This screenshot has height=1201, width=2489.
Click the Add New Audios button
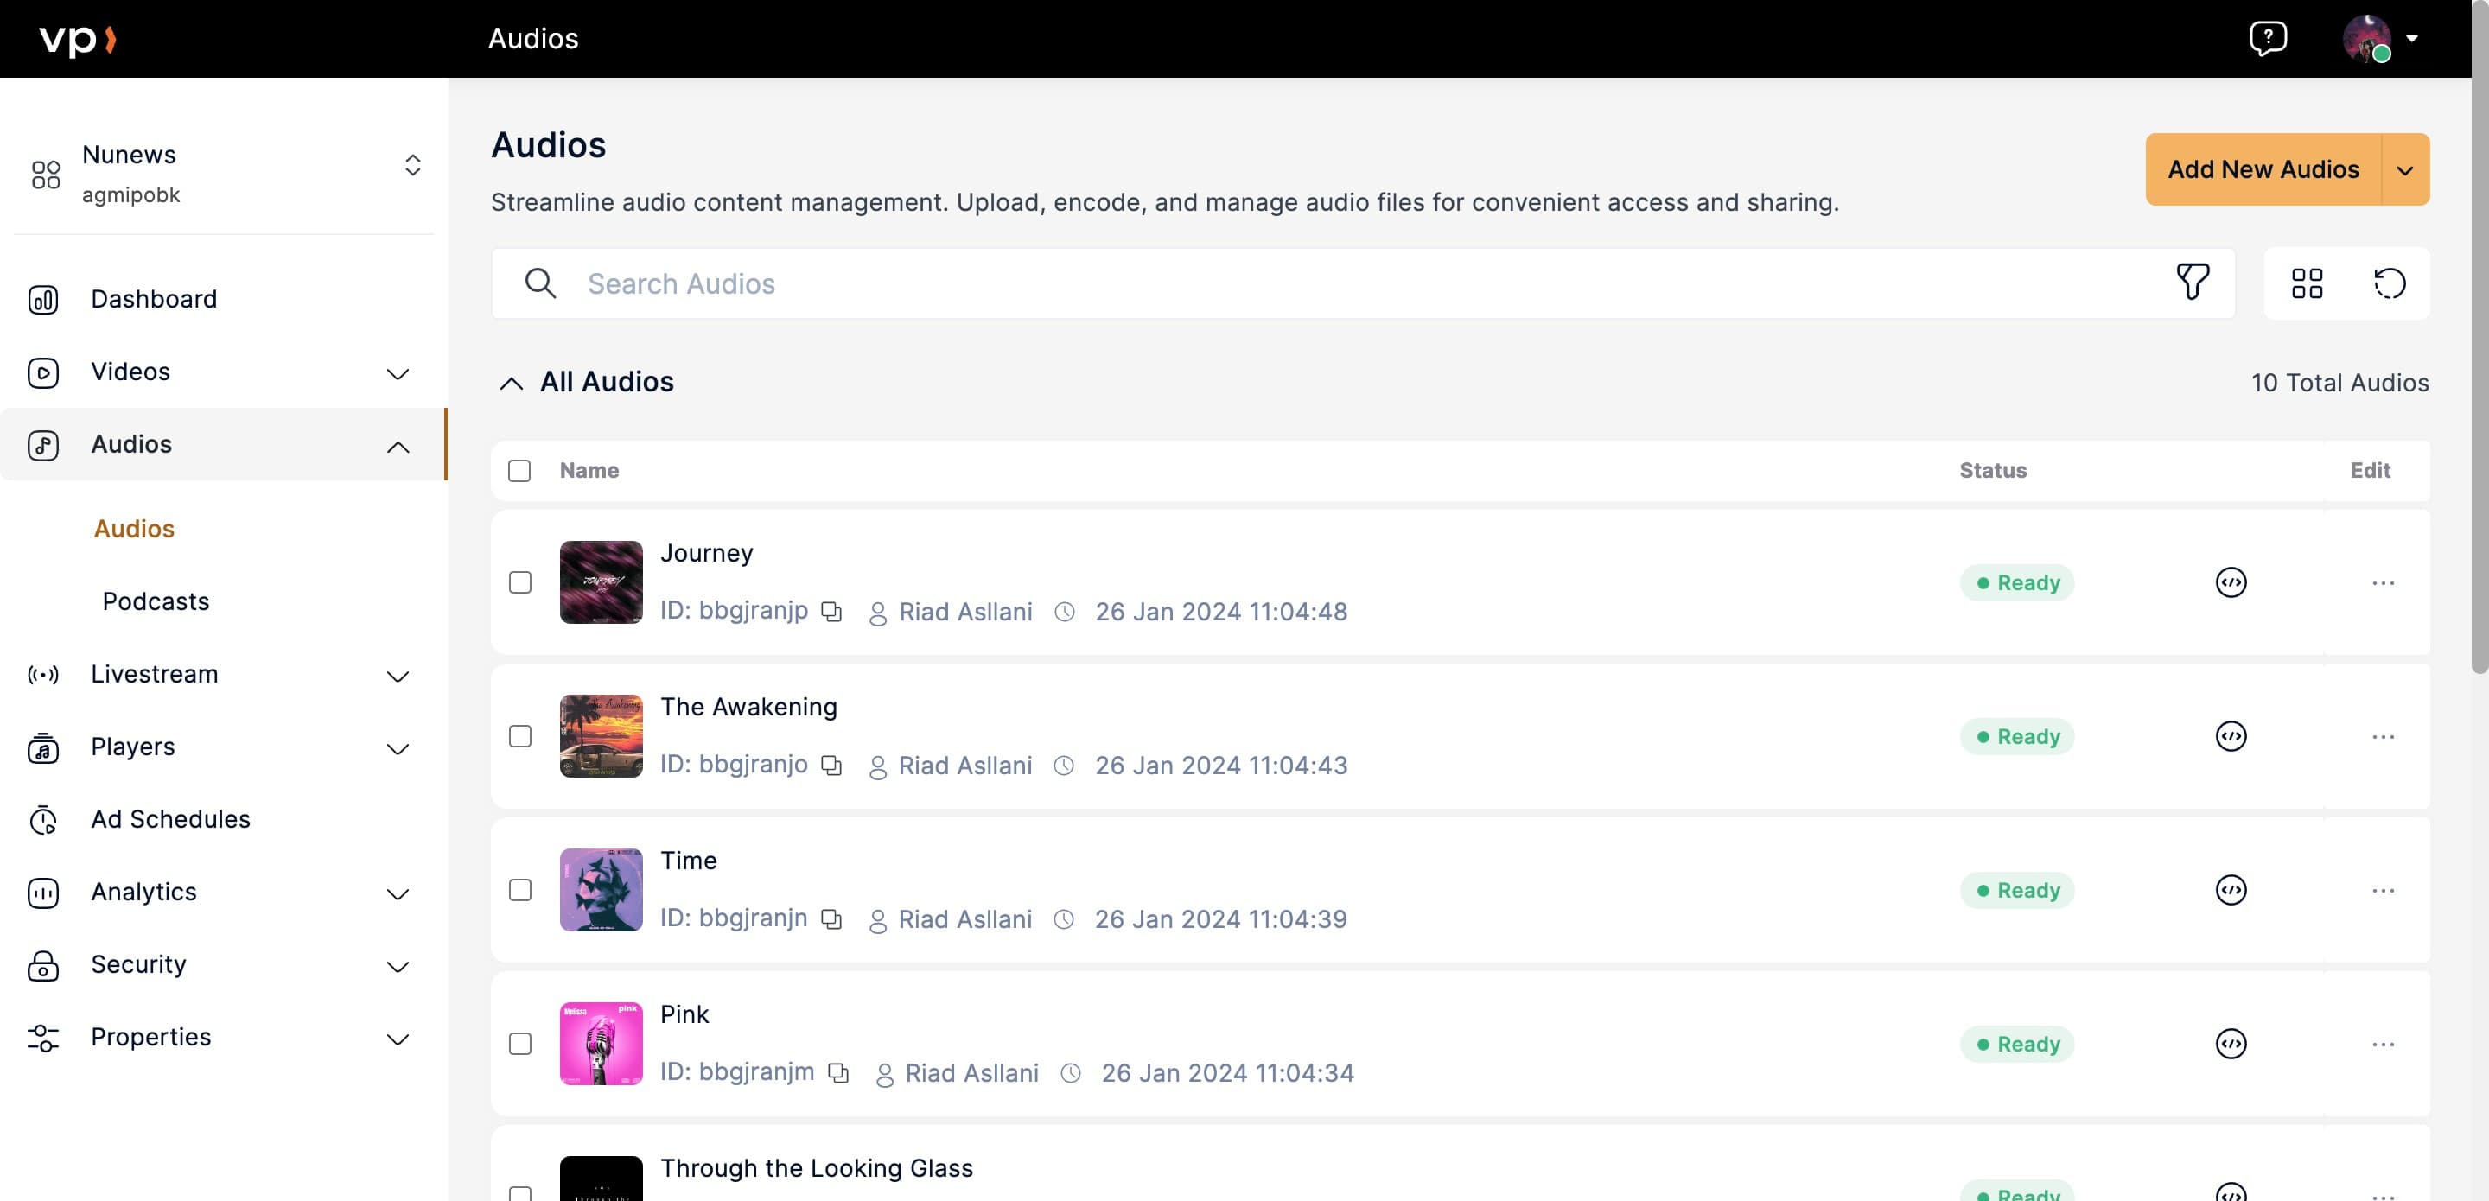coord(2263,170)
